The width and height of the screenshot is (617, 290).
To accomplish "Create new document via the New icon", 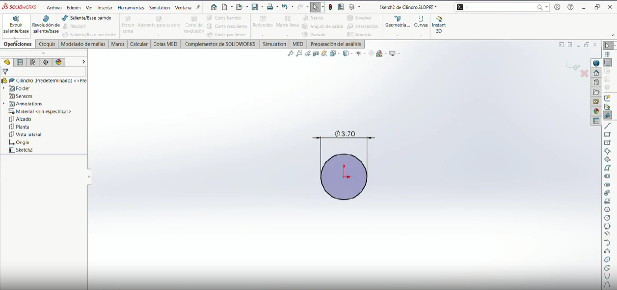I will [x=224, y=7].
